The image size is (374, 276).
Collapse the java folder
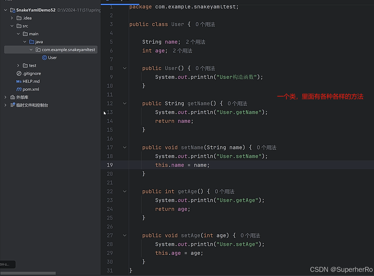point(25,42)
